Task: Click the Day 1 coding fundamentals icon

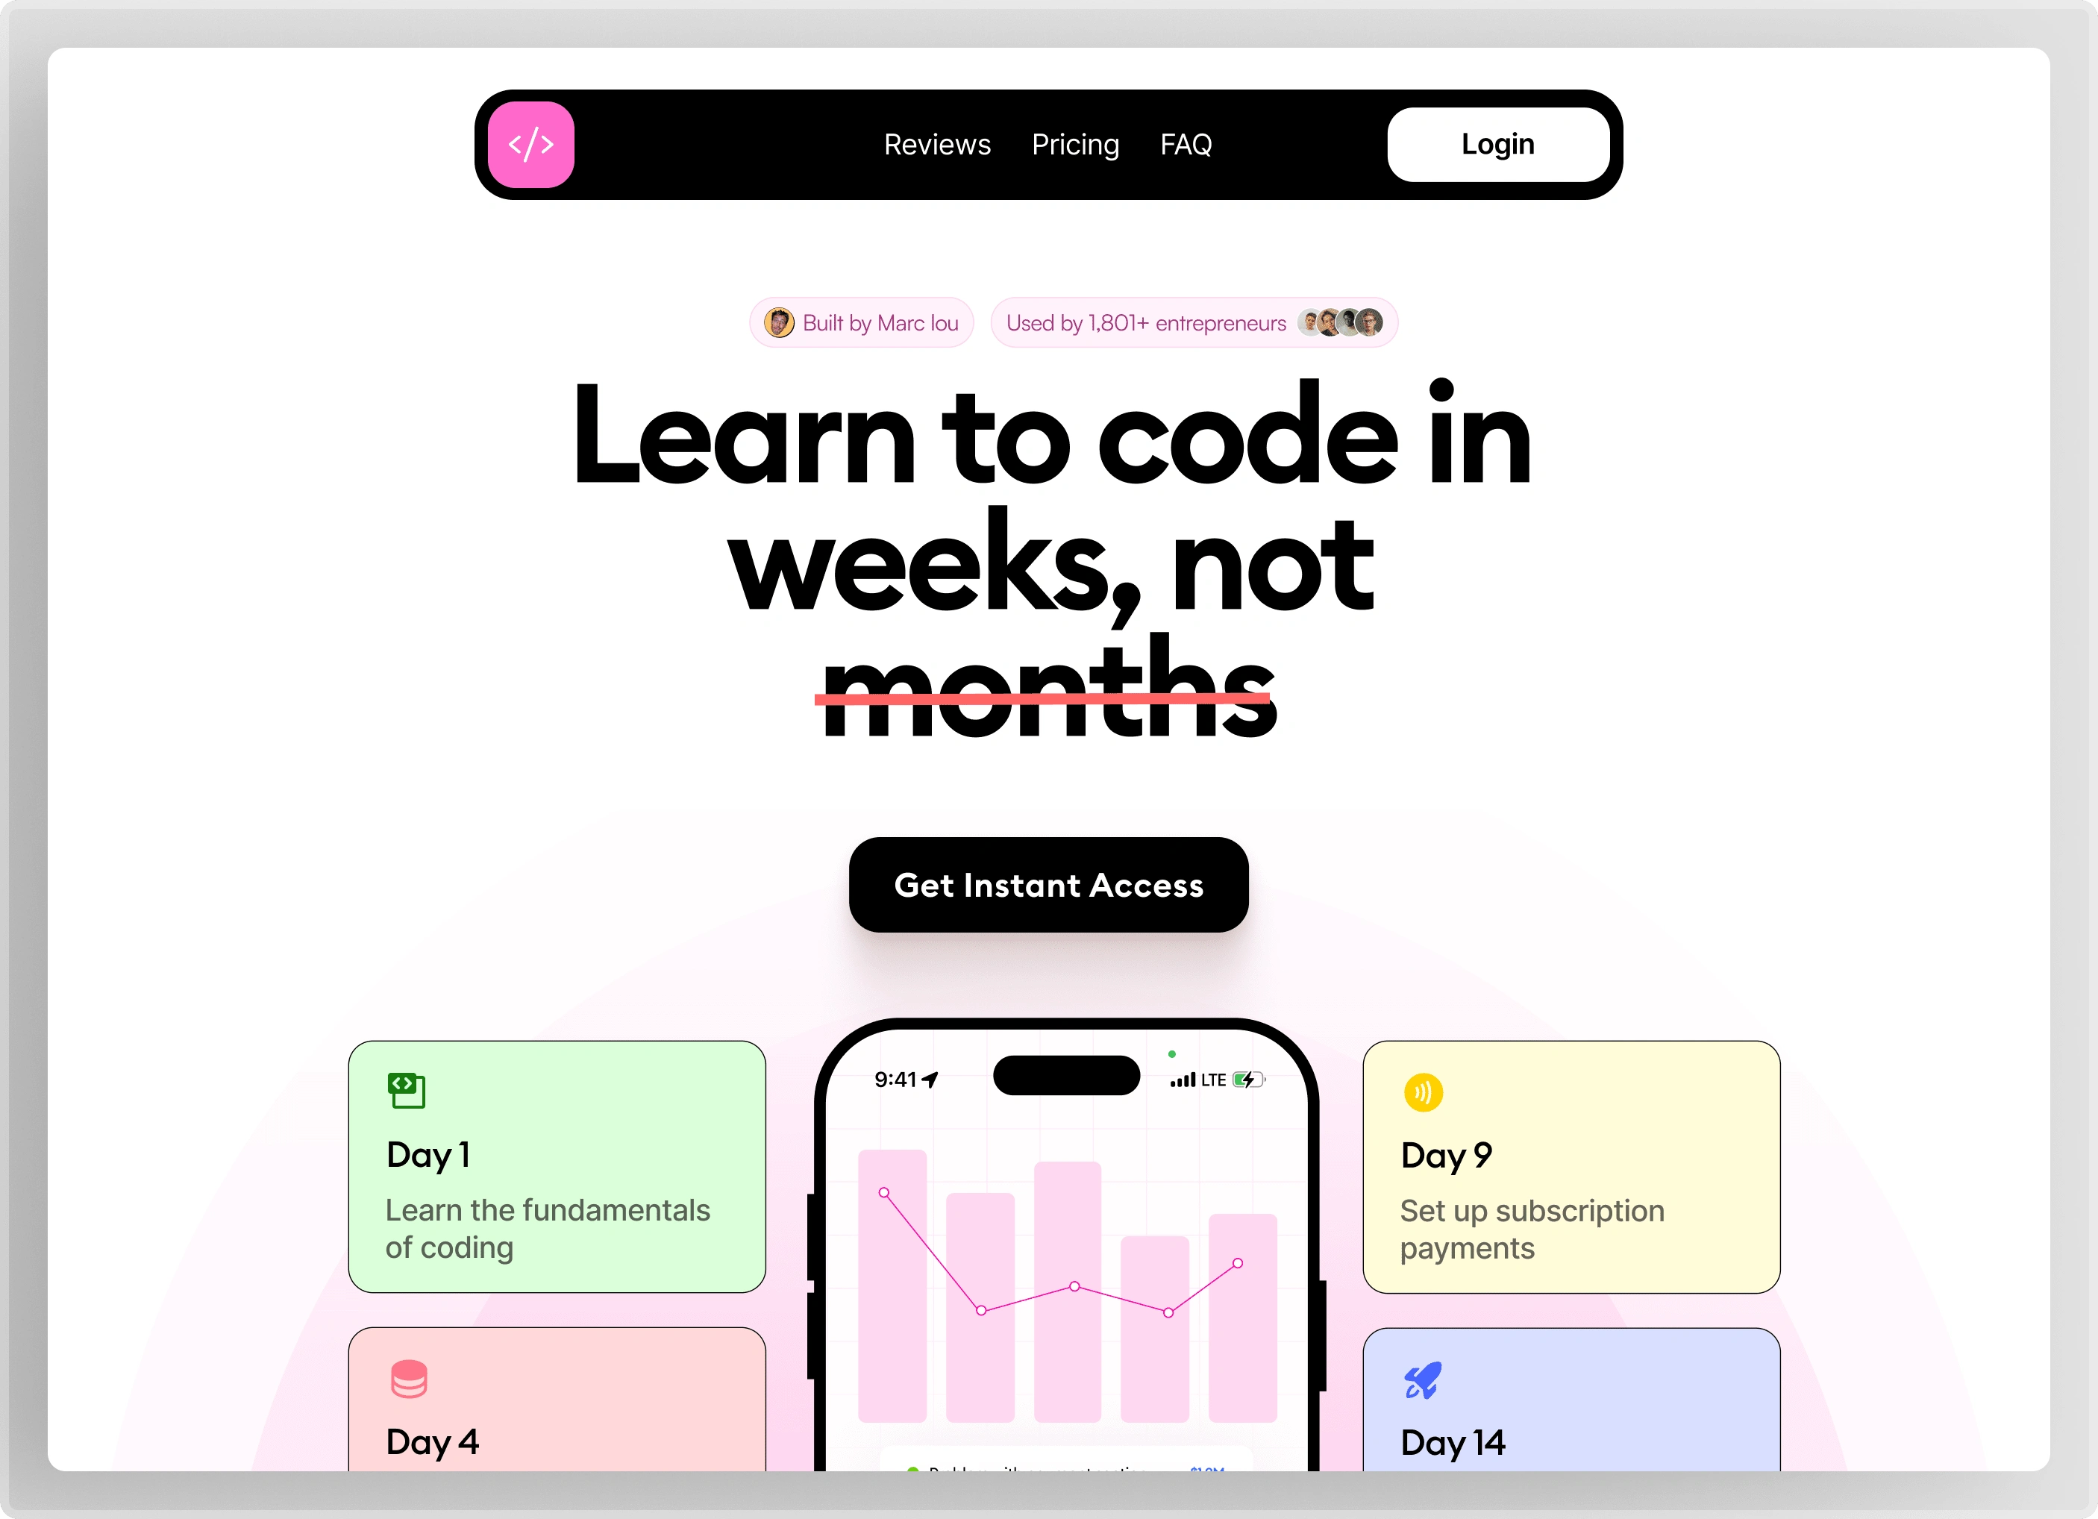Action: [x=407, y=1091]
